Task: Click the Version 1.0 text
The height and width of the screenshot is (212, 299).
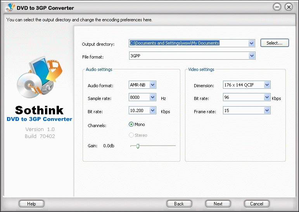Action: click(x=40, y=129)
